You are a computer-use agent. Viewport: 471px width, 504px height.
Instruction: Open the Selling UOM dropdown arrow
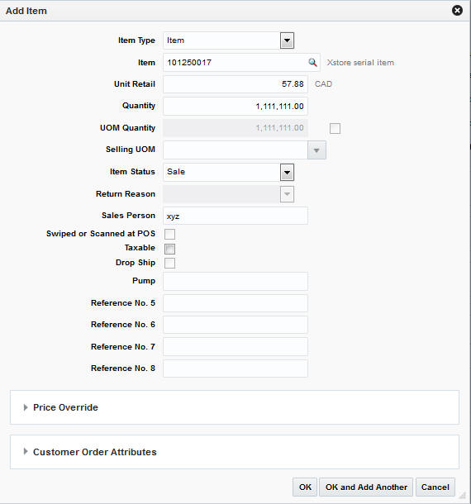316,150
